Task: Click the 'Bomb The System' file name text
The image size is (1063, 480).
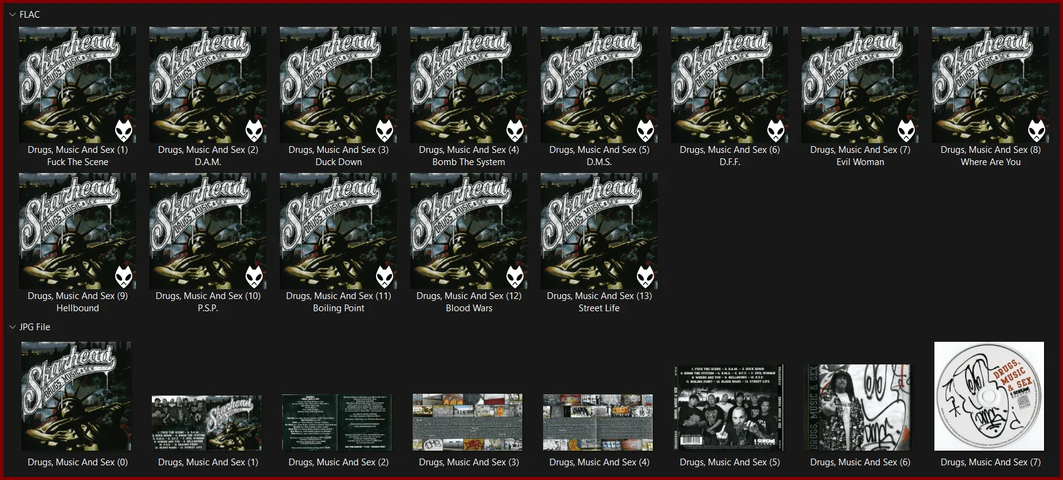Action: pos(469,162)
